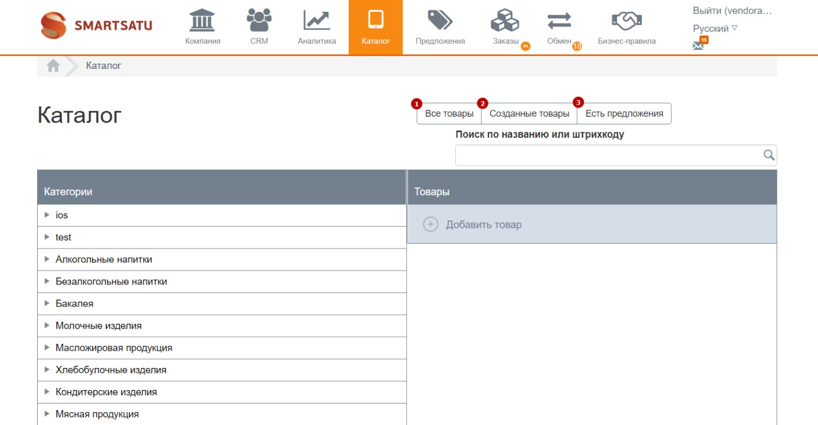Viewport: 818px width, 425px height.
Task: Switch to the Все товары tab
Action: [449, 114]
